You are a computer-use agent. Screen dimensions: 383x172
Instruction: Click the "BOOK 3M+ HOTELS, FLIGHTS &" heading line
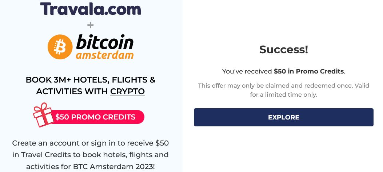pyautogui.click(x=90, y=80)
